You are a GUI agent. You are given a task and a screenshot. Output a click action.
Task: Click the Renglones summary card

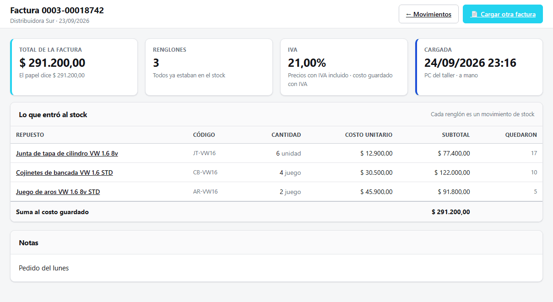click(209, 67)
